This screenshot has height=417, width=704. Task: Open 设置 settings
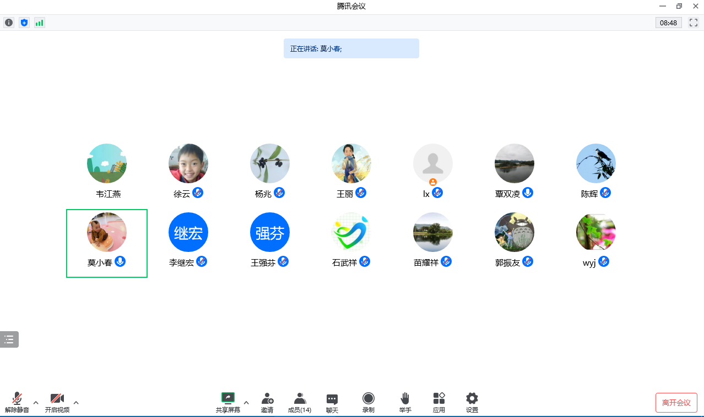coord(472,403)
